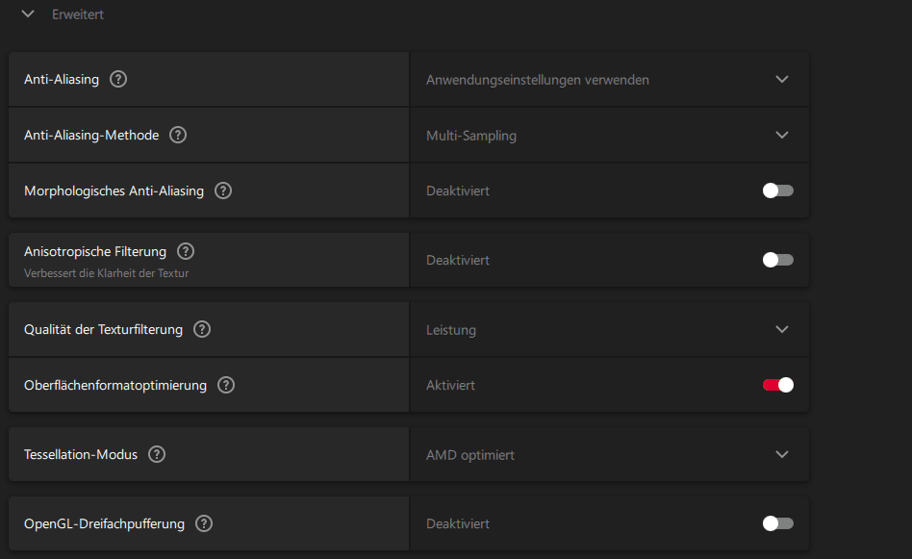Disable Oberflächenformatoptimierung toggle
The image size is (912, 559).
(x=777, y=385)
